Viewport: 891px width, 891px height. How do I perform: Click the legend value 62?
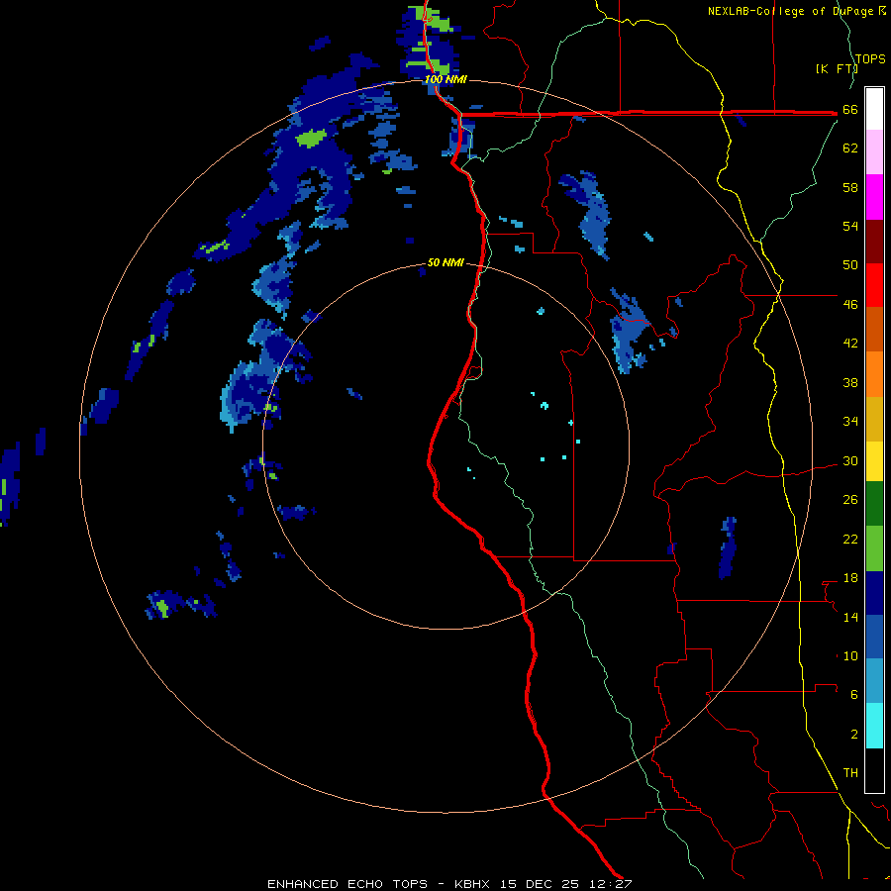click(850, 148)
